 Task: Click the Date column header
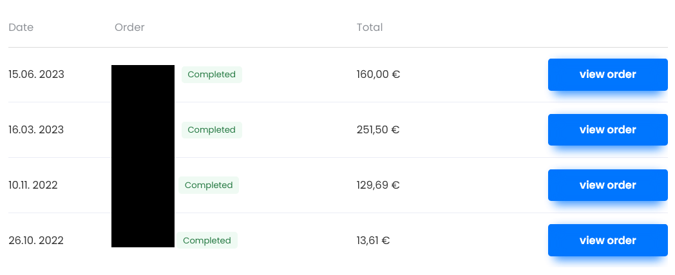21,27
